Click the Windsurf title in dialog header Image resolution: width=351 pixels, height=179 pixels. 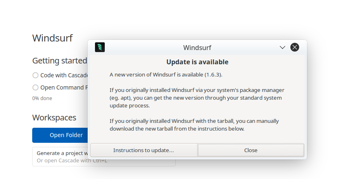[x=197, y=48]
